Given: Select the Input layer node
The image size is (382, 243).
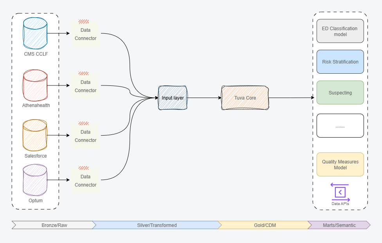Looking at the screenshot, I should click(x=173, y=98).
